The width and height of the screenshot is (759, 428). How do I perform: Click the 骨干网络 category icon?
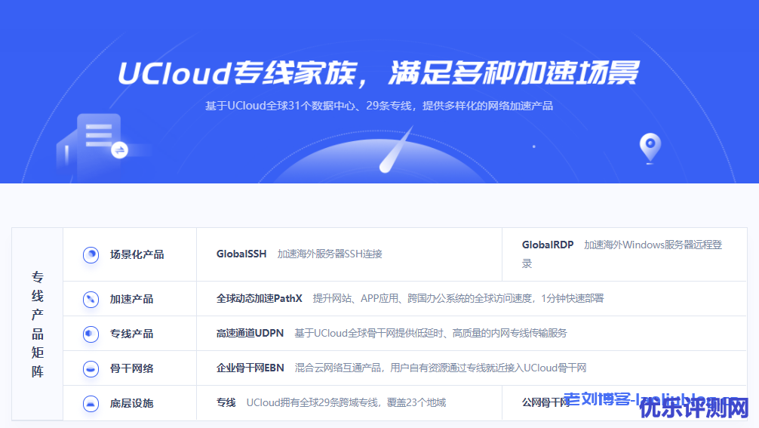91,369
